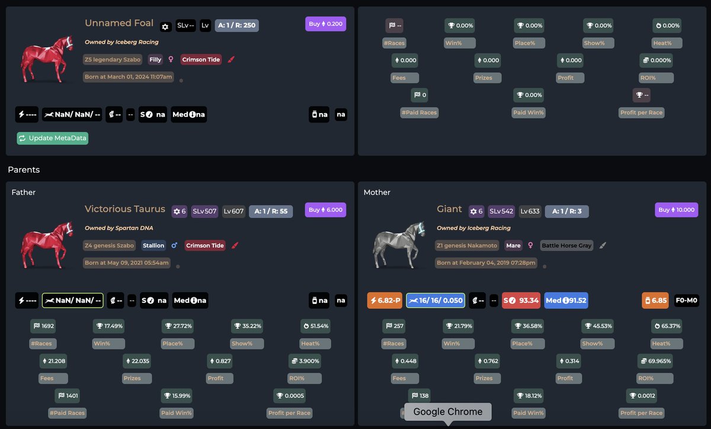Click the Update MetaData button
Image resolution: width=711 pixels, height=429 pixels.
[x=52, y=138]
